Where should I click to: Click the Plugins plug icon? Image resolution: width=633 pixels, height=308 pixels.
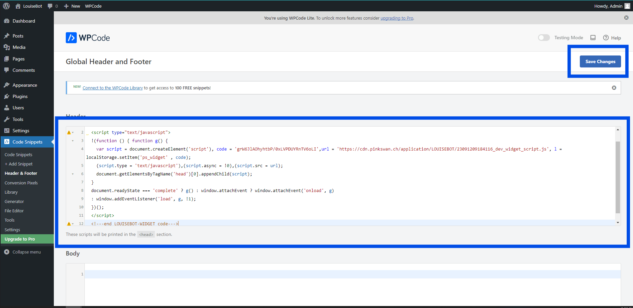click(7, 96)
